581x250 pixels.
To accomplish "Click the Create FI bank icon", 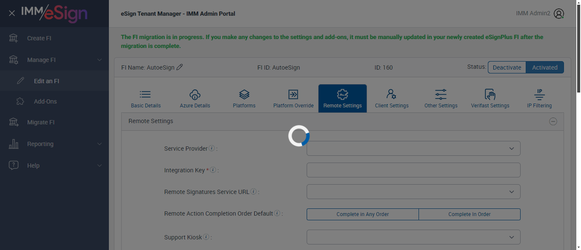I will 14,38.
